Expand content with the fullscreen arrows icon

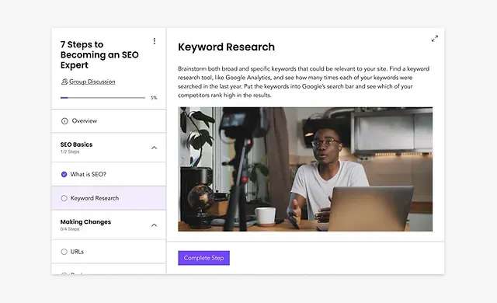click(435, 39)
